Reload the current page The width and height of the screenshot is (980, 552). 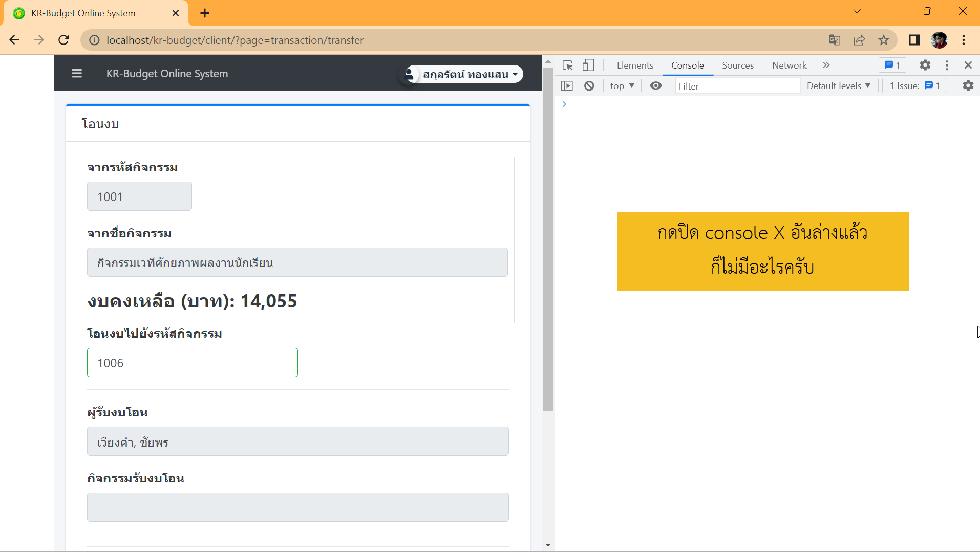[x=63, y=40]
